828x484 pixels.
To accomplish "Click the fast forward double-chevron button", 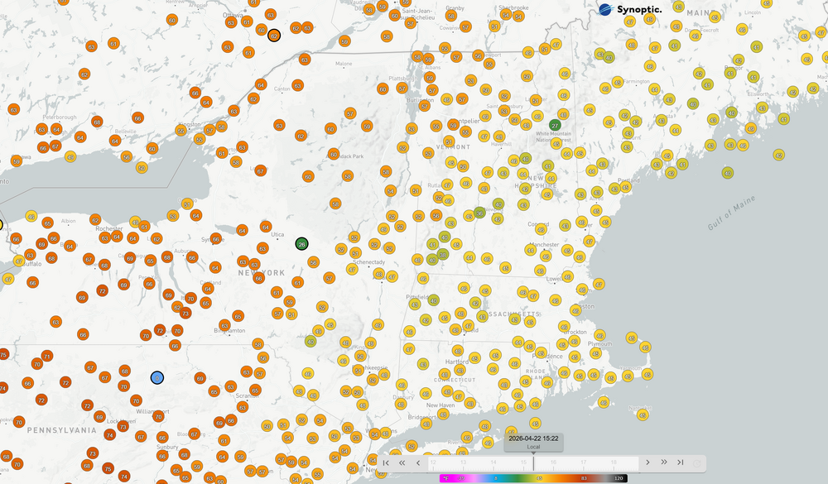I will (663, 462).
